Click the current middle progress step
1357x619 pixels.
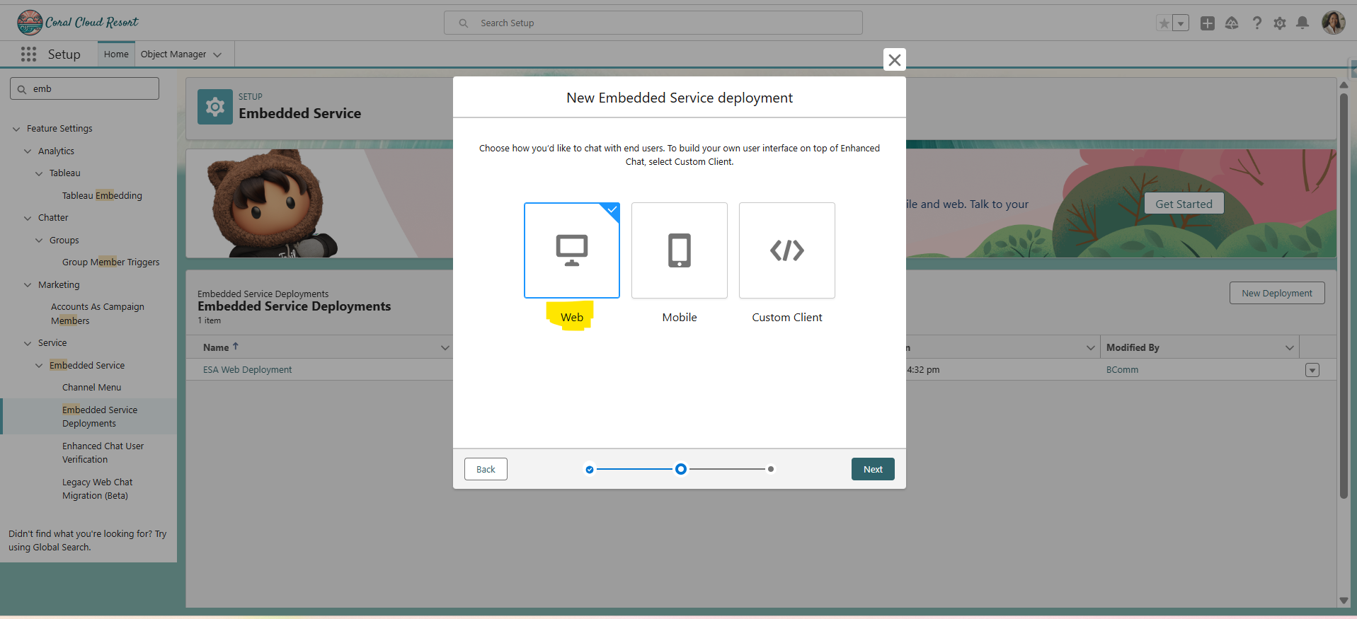680,469
